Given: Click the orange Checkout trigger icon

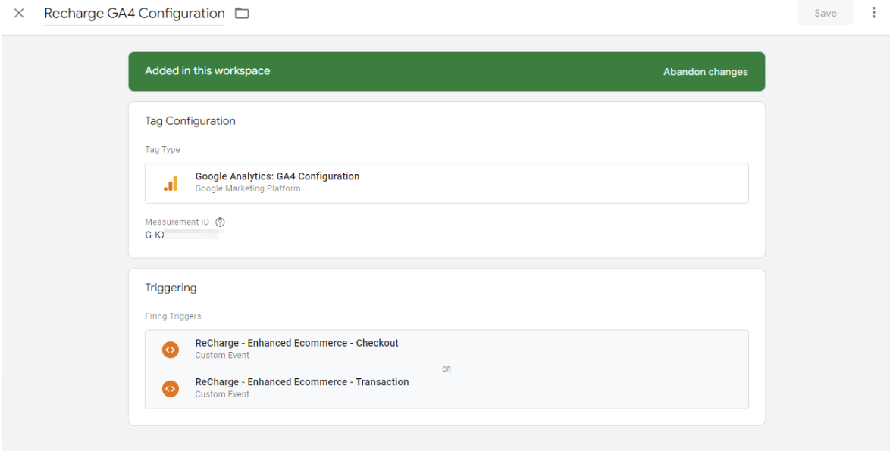Looking at the screenshot, I should pos(171,350).
